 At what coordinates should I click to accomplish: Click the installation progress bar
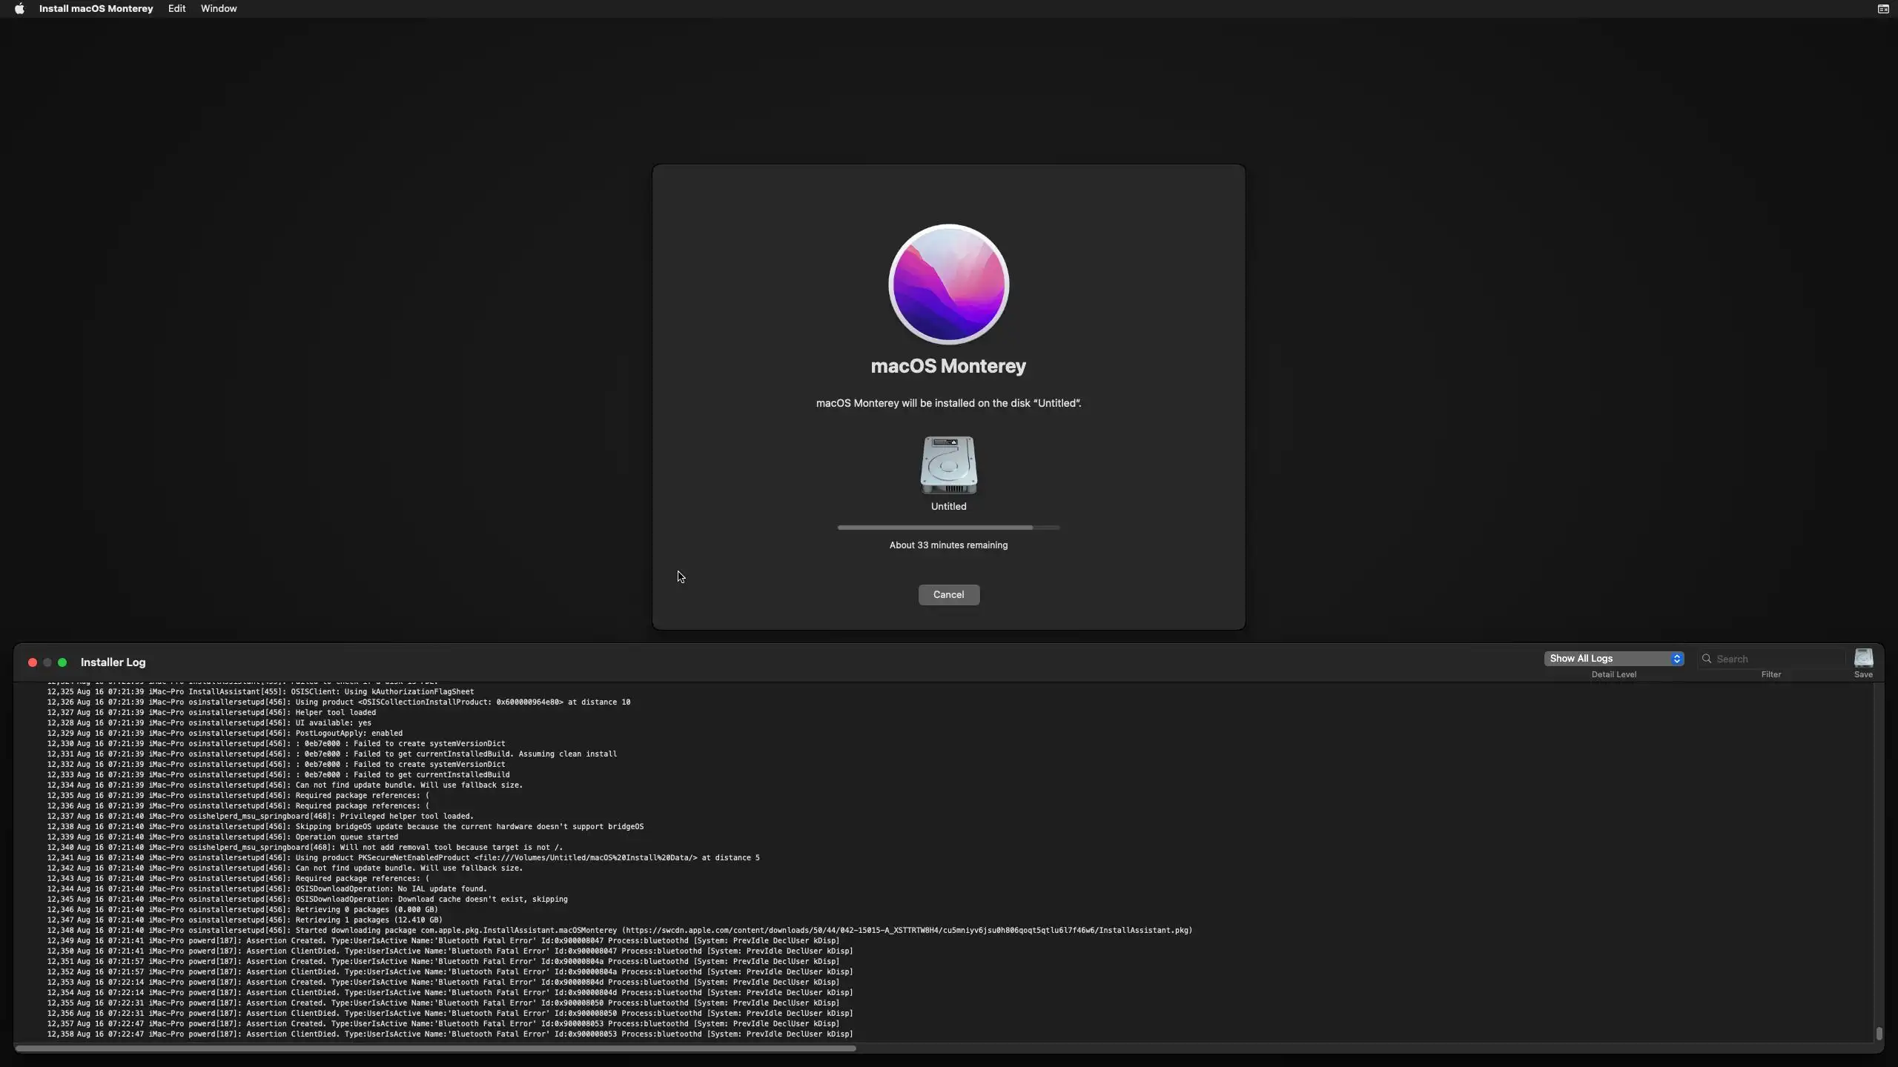[x=948, y=528]
